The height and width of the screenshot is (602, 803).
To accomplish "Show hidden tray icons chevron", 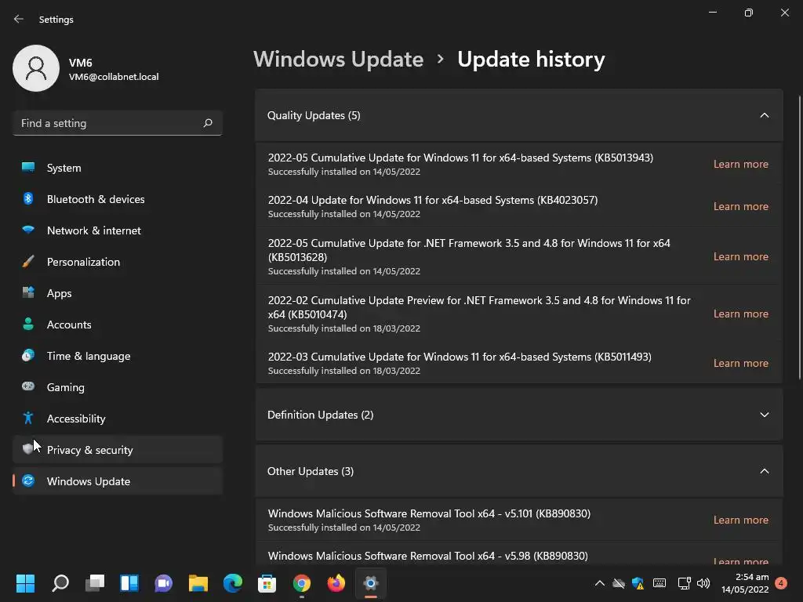I will [600, 583].
